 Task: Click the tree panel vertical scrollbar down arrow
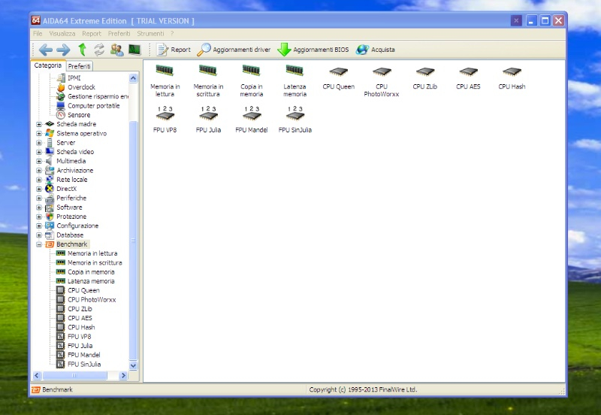(x=134, y=365)
